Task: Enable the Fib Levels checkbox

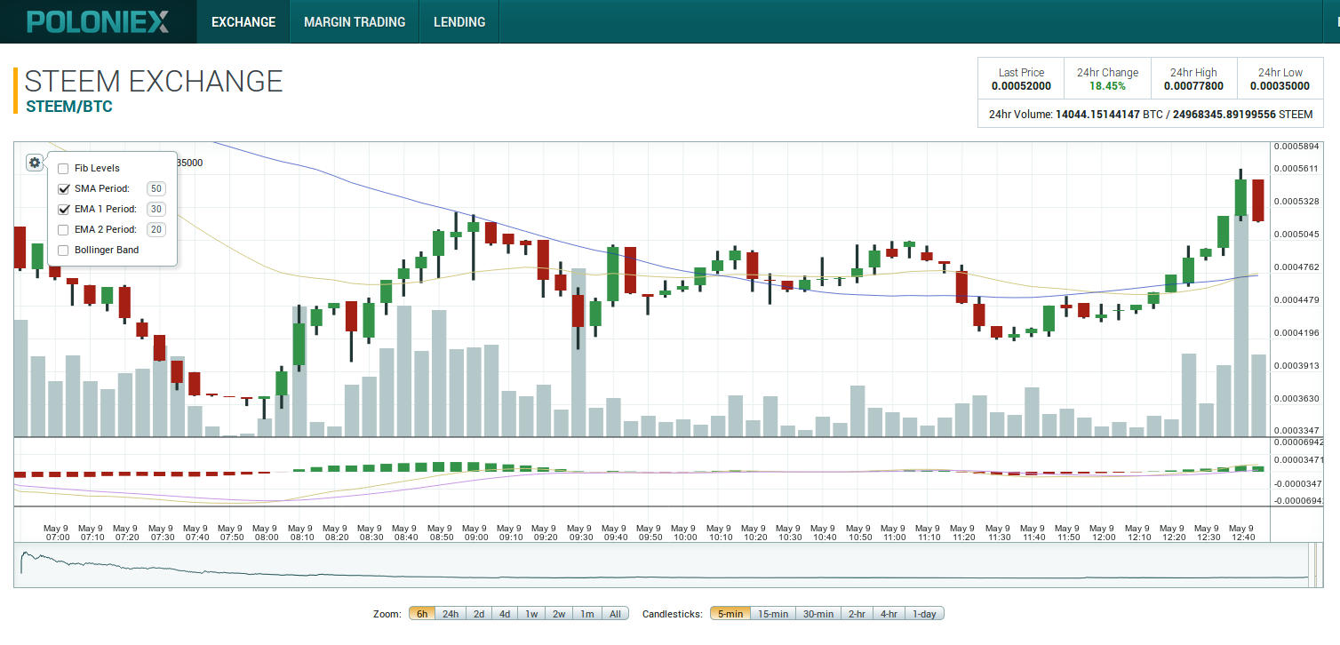Action: pos(63,169)
